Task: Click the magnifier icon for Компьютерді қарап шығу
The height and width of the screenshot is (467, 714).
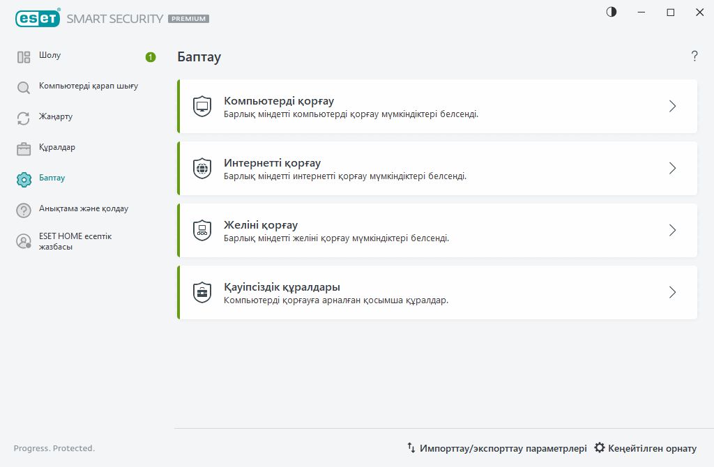Action: click(x=24, y=88)
